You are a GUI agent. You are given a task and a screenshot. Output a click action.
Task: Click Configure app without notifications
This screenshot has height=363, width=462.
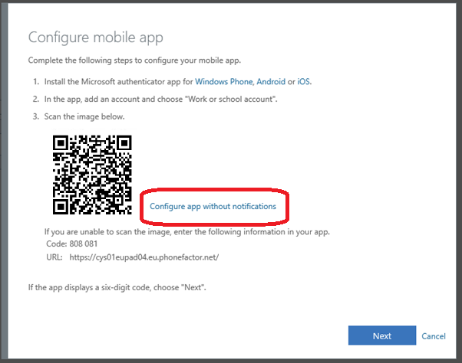click(x=213, y=206)
